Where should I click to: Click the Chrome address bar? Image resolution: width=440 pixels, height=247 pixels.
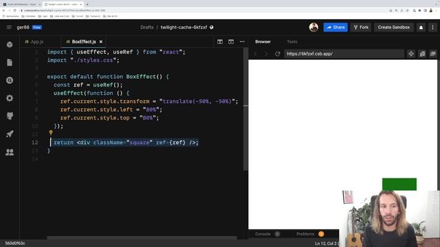(x=202, y=10)
